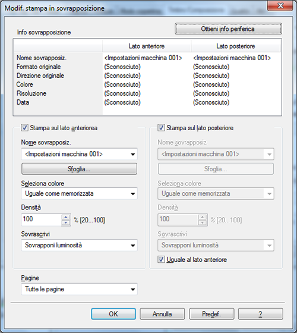Click the front-side Sfoglia... button

click(x=79, y=169)
